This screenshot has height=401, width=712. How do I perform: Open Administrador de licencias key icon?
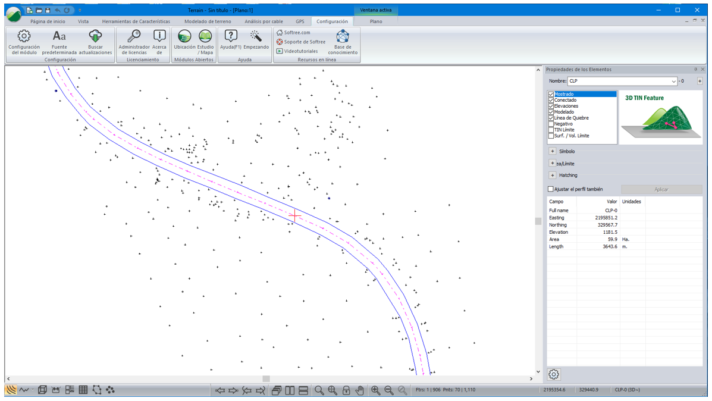pos(134,36)
